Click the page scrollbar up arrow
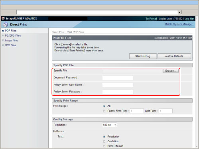Screen dimensions: 199x149 coord(197,18)
